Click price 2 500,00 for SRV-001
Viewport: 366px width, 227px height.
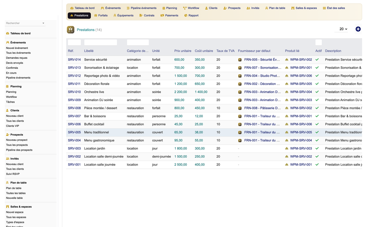[x=181, y=165]
